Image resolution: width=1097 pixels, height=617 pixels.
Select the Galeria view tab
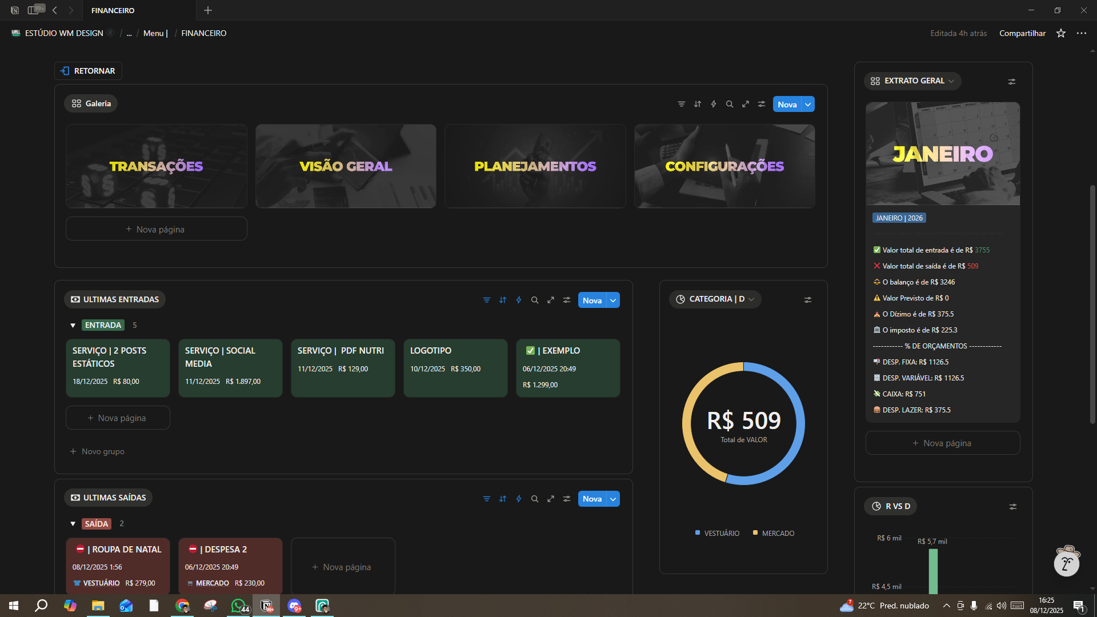tap(91, 103)
